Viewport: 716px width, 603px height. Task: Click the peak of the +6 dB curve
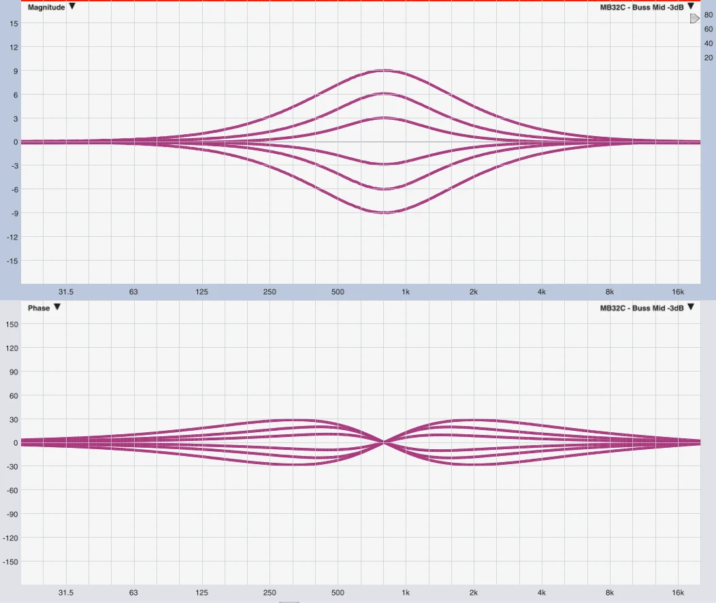pyautogui.click(x=385, y=93)
